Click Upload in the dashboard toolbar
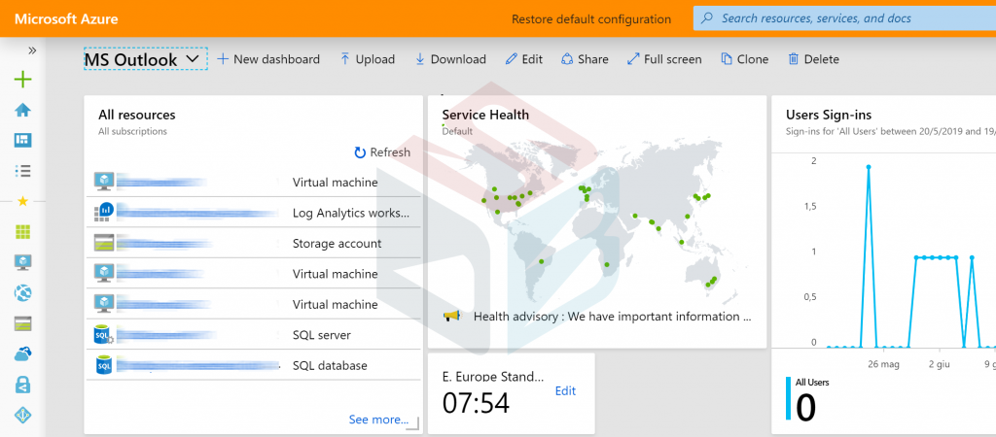996x437 pixels. pyautogui.click(x=368, y=59)
